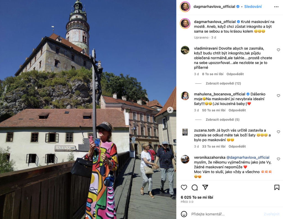Like mahulena_bocanova_official's comment
This screenshot has height=219, width=283.
coord(279,96)
